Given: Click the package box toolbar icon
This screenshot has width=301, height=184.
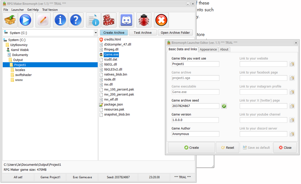Looking at the screenshot, I should coord(10,20).
